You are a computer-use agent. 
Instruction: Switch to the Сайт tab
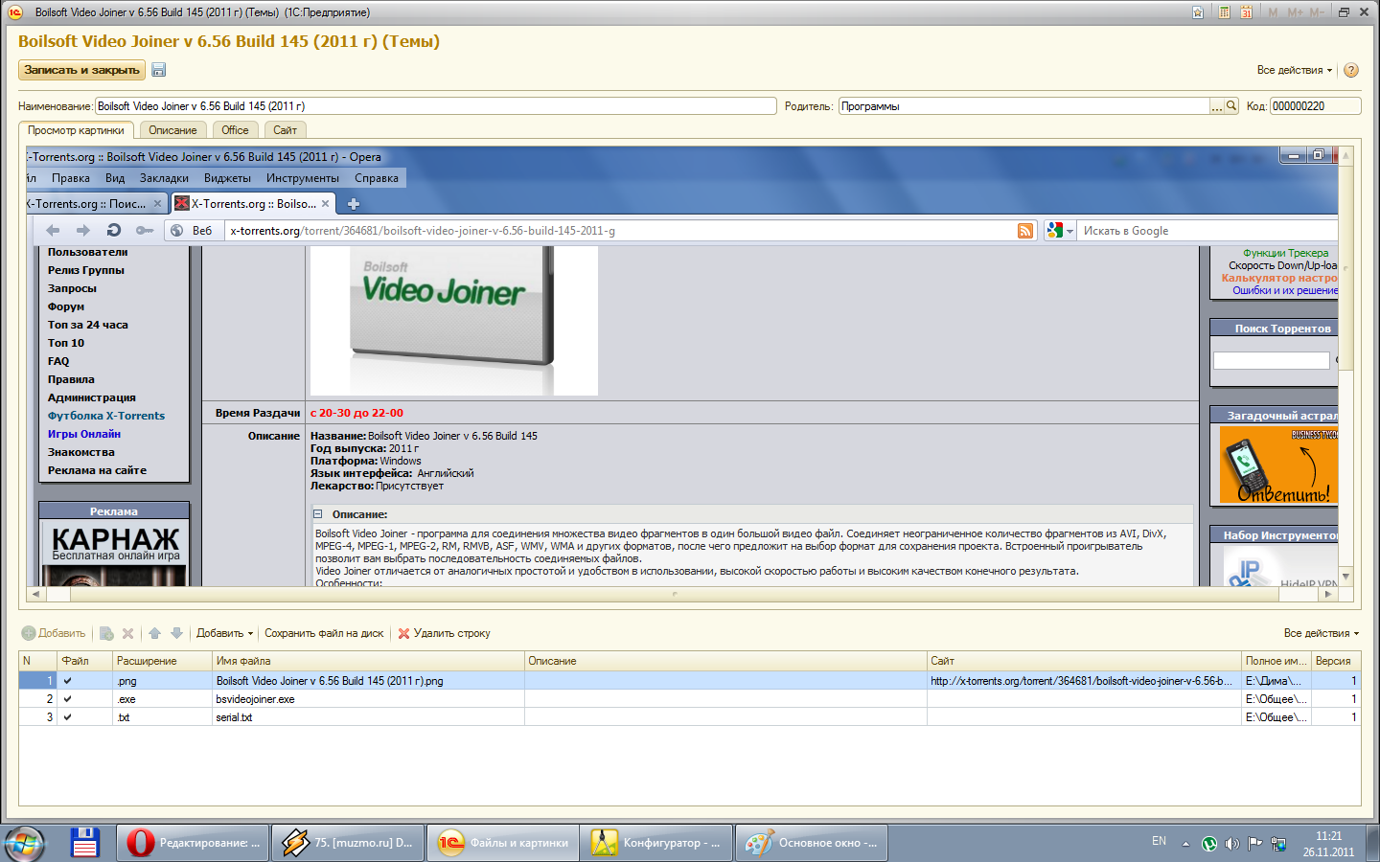[285, 130]
